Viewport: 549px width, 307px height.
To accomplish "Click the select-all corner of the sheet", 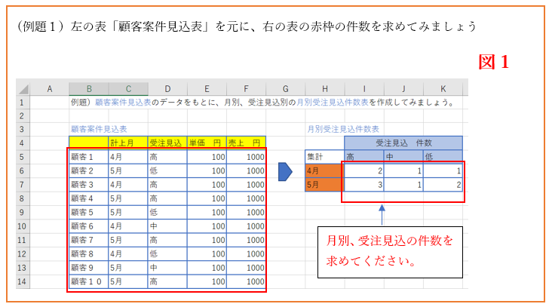I will [22, 89].
